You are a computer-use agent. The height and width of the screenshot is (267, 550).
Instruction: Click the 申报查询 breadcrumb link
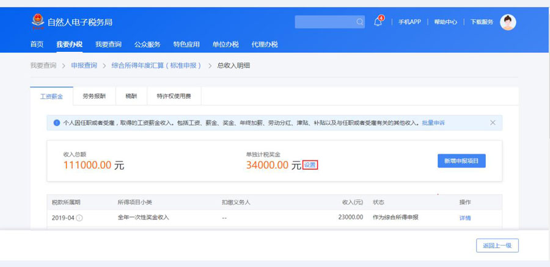[x=84, y=65]
